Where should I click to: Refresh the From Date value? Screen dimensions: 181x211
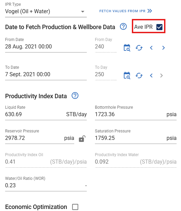click(x=139, y=48)
